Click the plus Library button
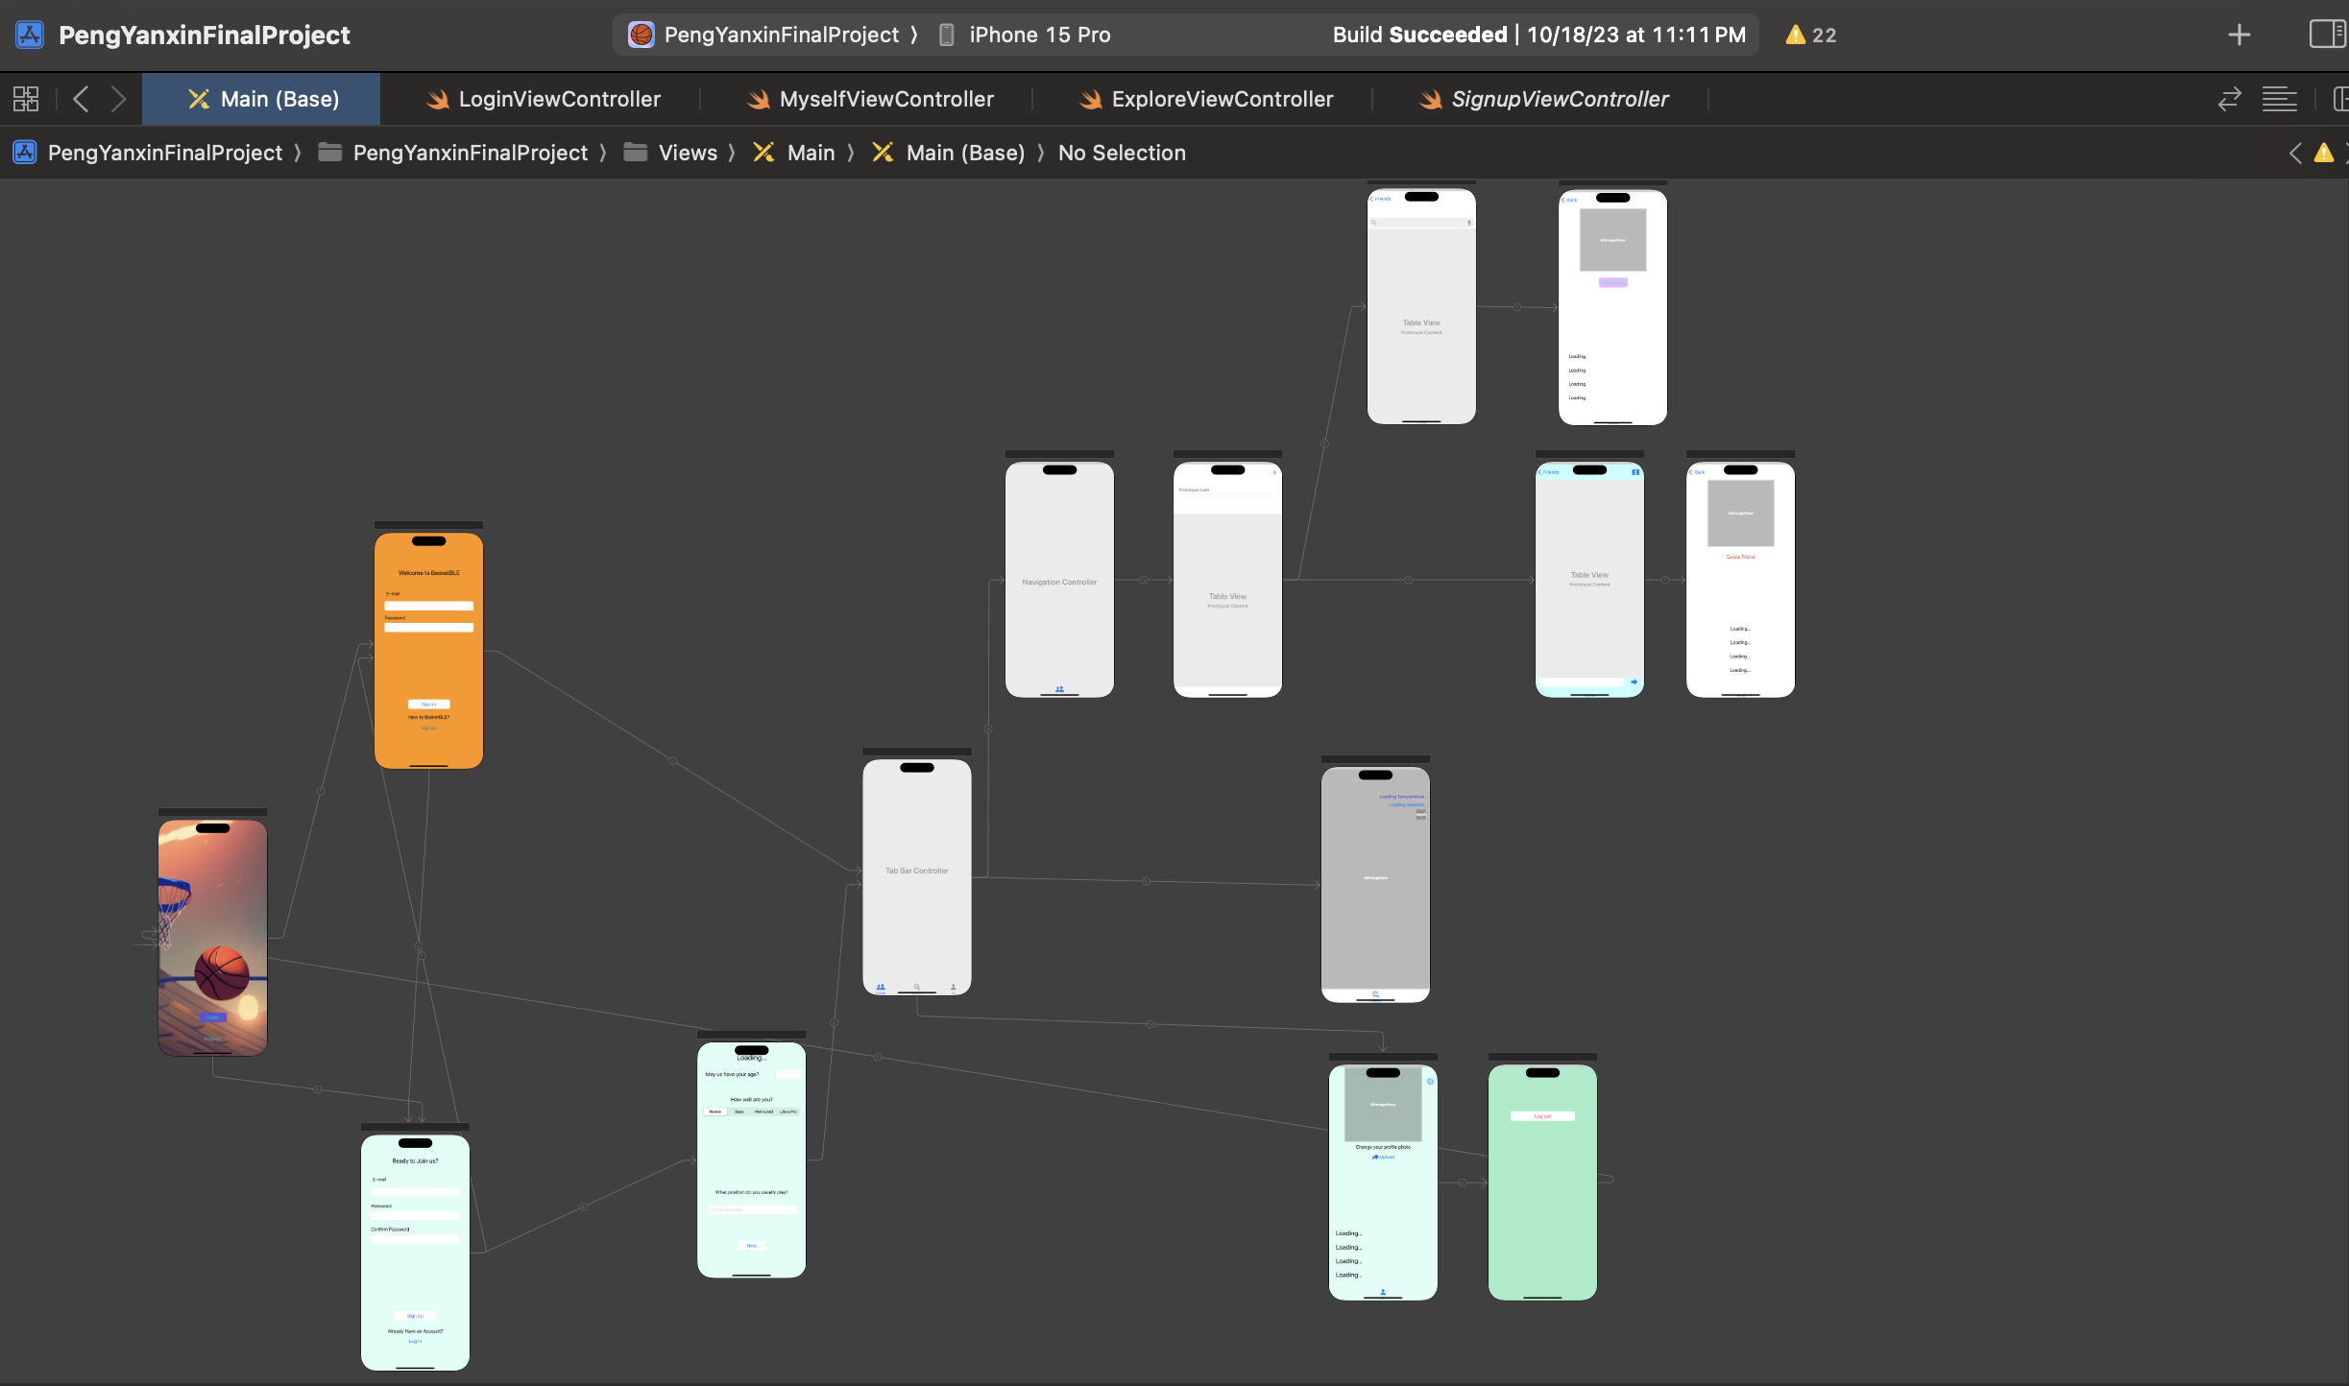Image resolution: width=2349 pixels, height=1386 pixels. [2239, 35]
